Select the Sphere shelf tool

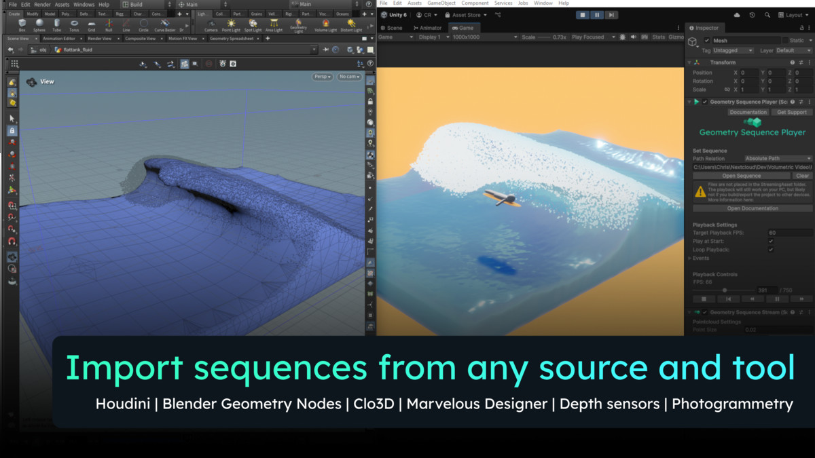[x=39, y=24]
